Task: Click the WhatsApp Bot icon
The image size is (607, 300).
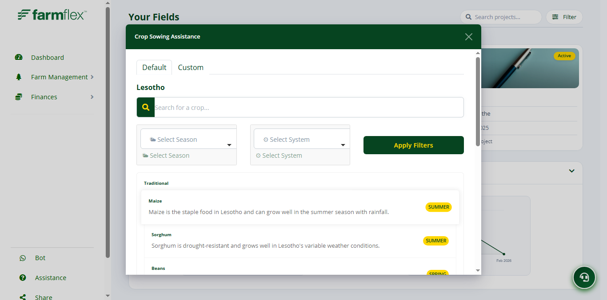Action: [23, 258]
